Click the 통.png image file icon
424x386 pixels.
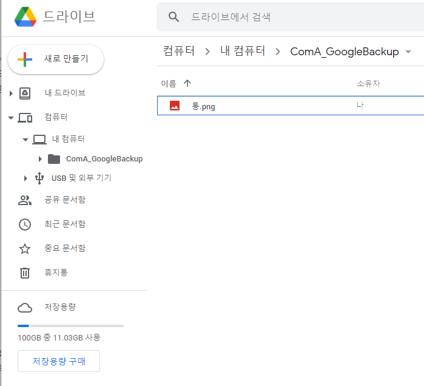pyautogui.click(x=175, y=106)
